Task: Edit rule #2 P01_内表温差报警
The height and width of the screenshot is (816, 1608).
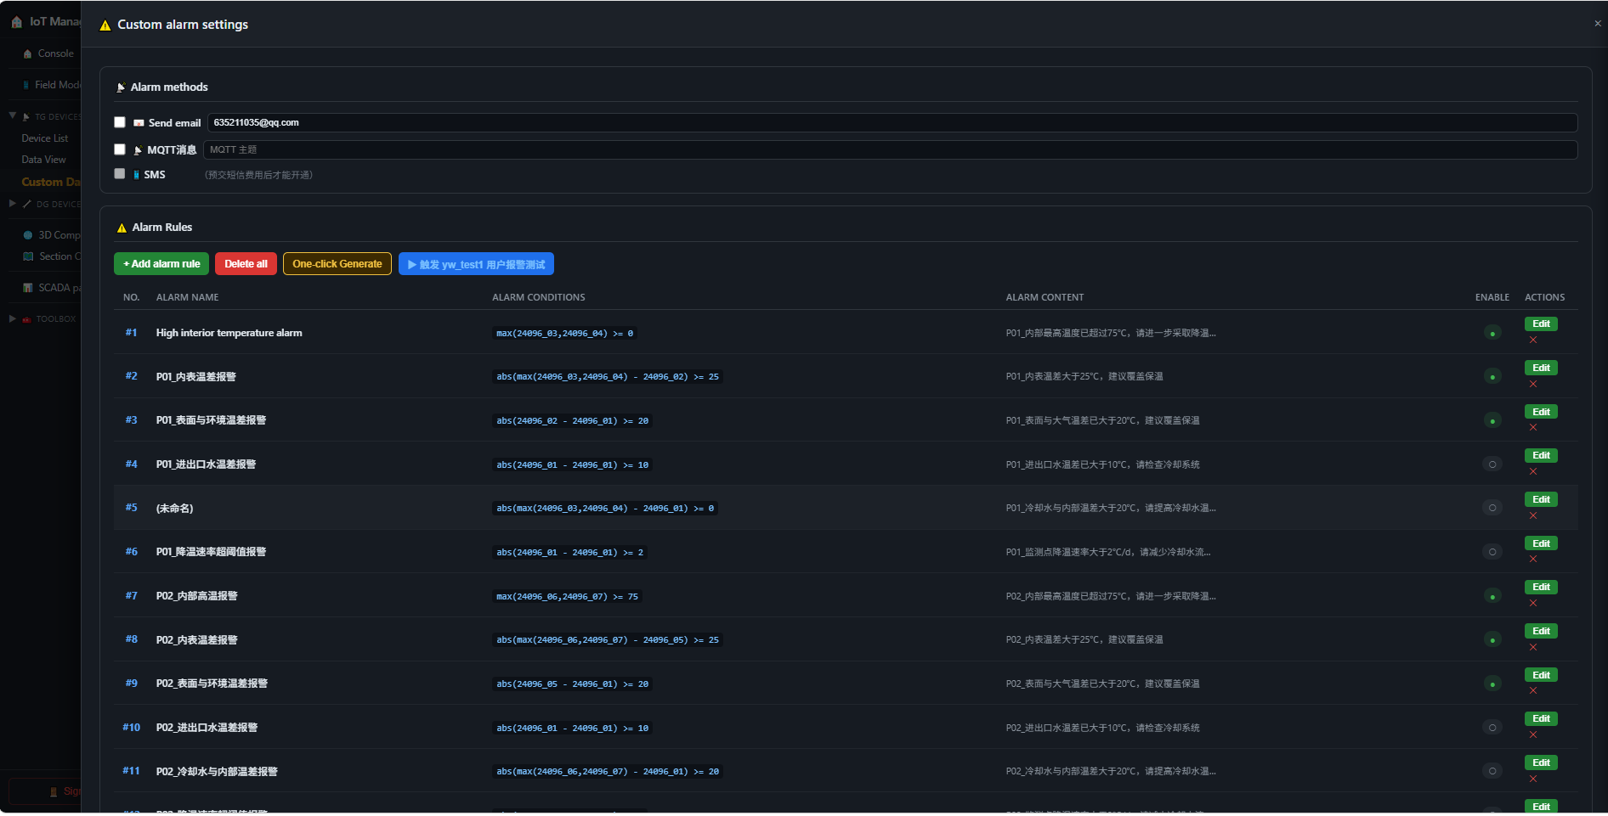Action: (1541, 368)
